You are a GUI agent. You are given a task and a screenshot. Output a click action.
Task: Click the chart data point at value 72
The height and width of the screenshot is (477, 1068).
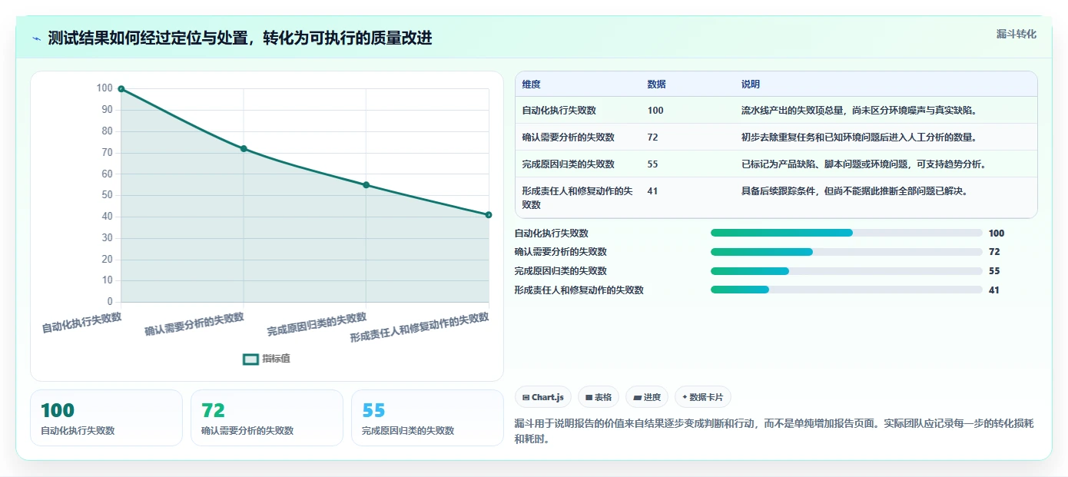pos(244,148)
